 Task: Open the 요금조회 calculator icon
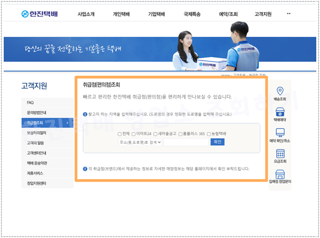[280, 154]
